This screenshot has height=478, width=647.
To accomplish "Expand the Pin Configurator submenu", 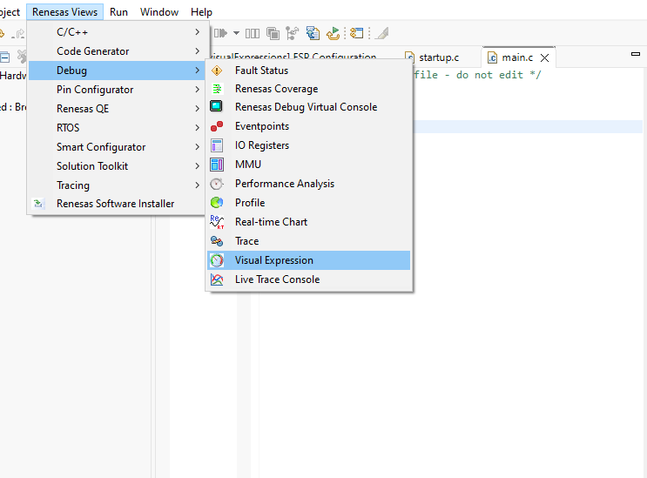I will click(117, 90).
